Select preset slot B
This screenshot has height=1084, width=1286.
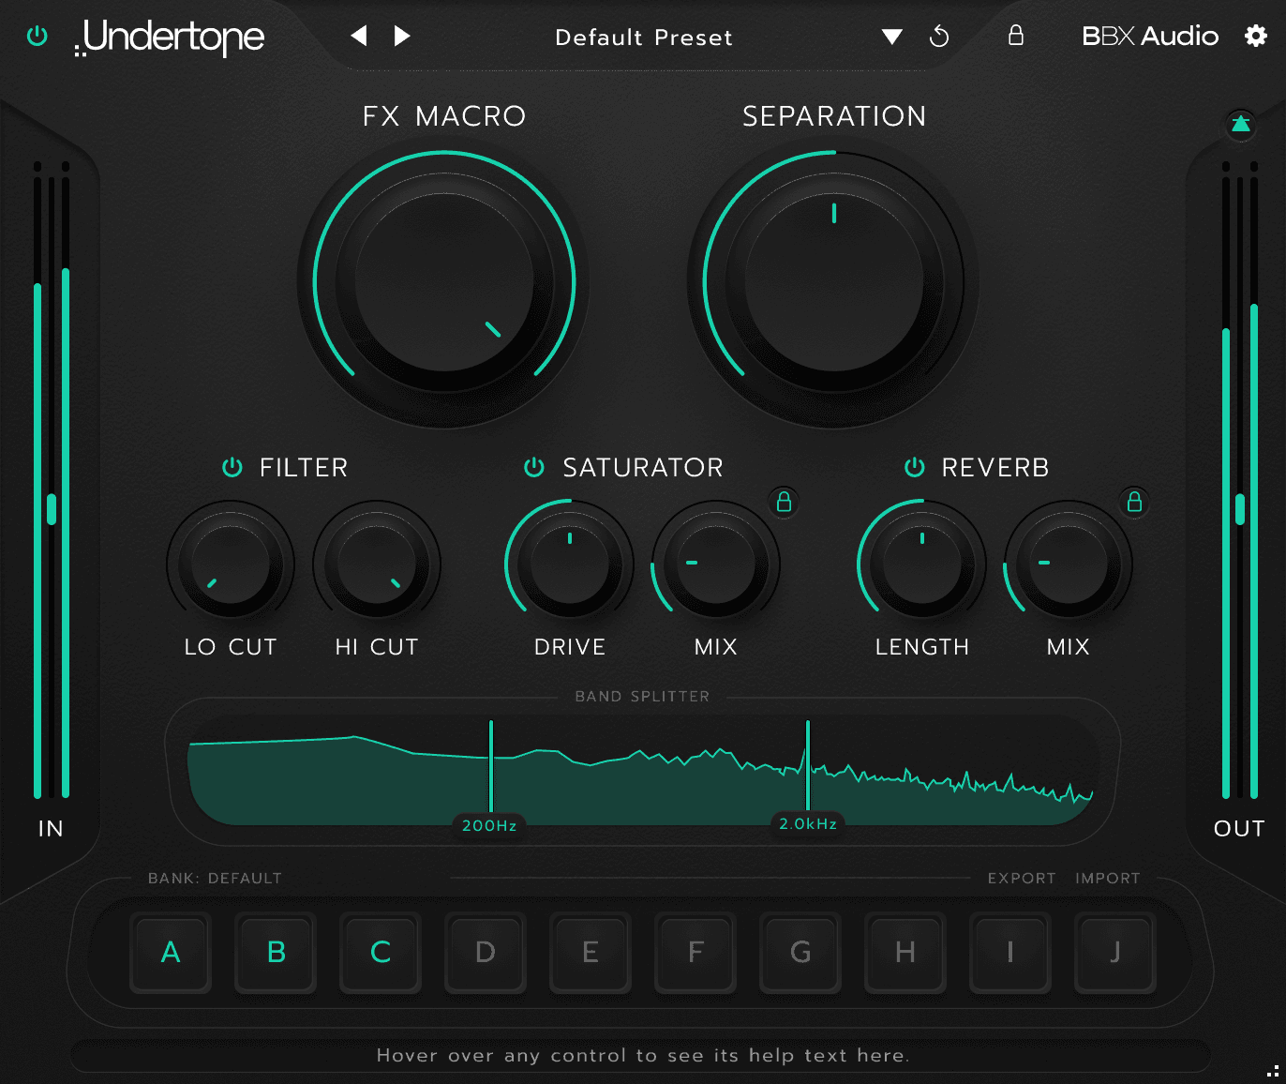pos(276,953)
